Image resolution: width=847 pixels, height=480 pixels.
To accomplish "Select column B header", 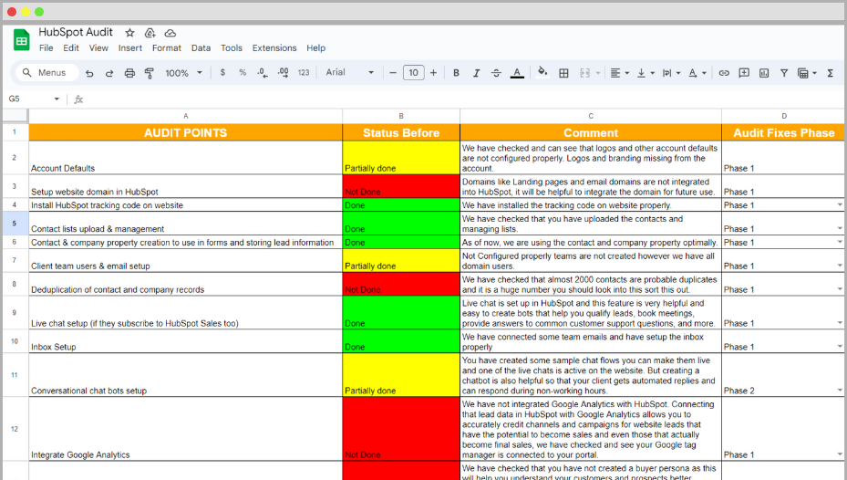I will (401, 116).
